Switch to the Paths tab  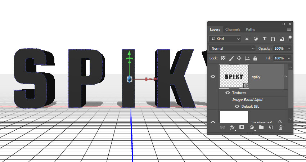pyautogui.click(x=251, y=30)
